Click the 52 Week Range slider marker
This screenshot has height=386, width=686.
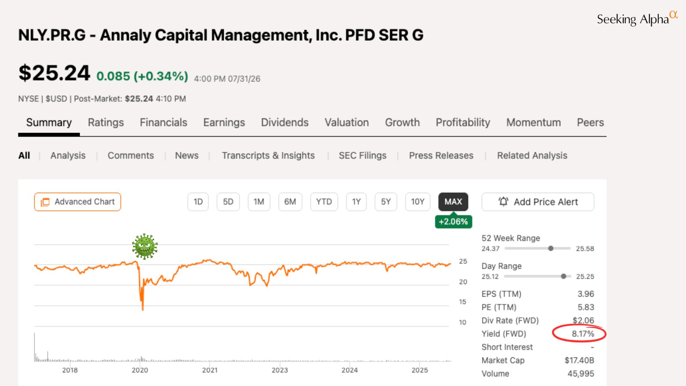coord(551,248)
